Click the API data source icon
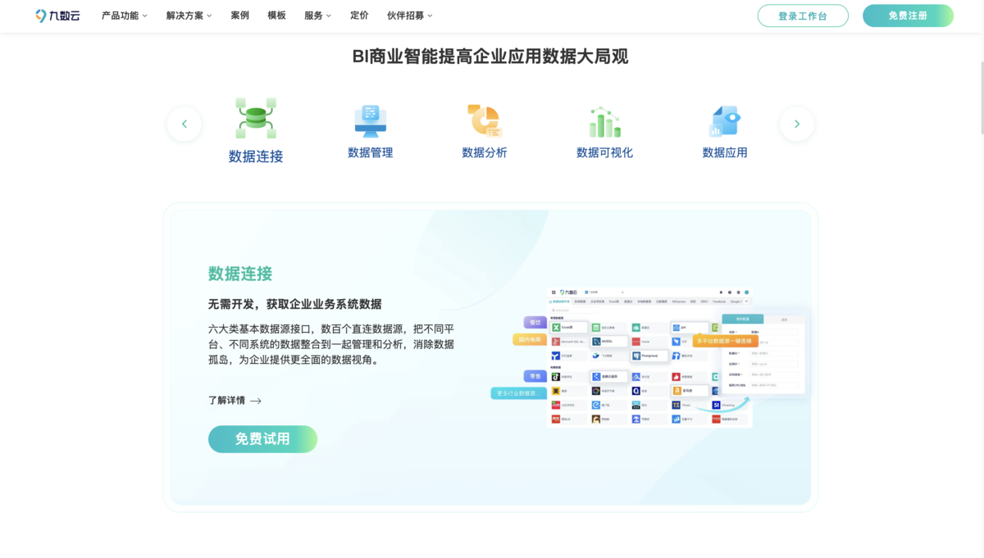Viewport: 984px width, 558px height. 676,327
